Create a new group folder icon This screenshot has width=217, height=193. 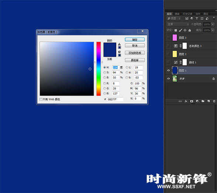[203, 101]
